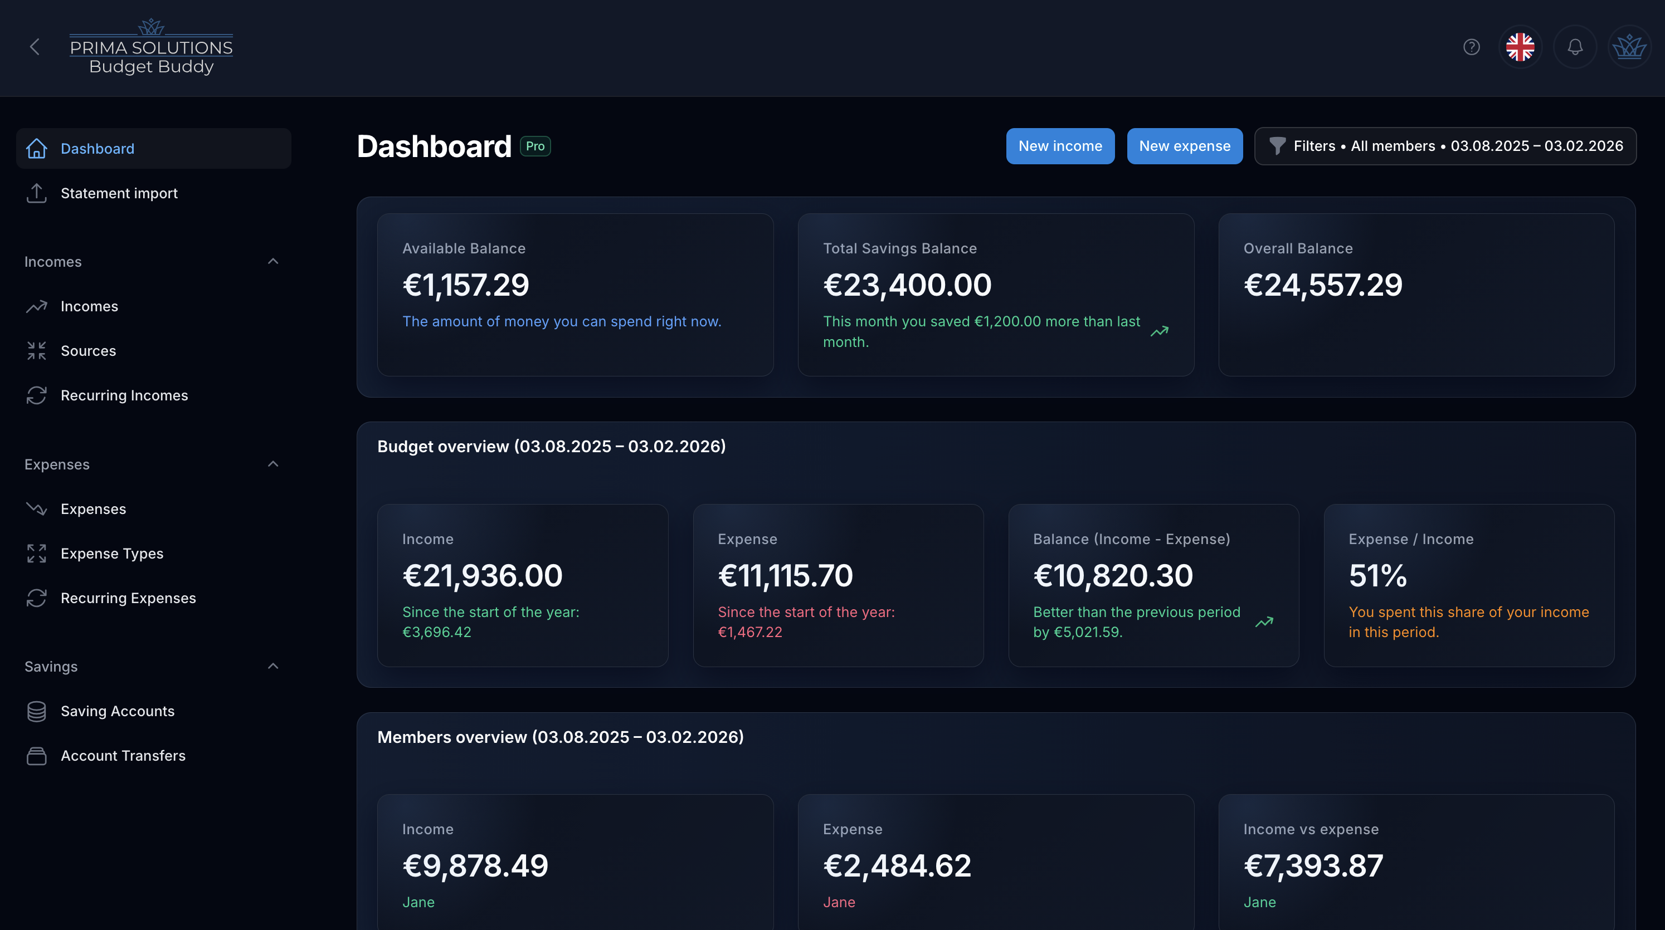Select the Sources icon under Incomes
Viewport: 1665px width, 930px height.
[36, 351]
